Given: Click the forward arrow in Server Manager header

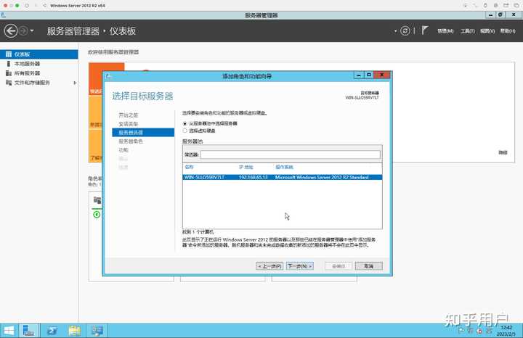Looking at the screenshot, I should [x=23, y=31].
